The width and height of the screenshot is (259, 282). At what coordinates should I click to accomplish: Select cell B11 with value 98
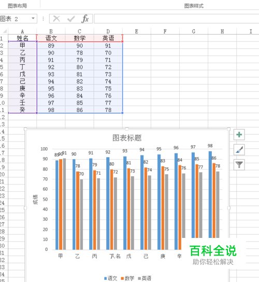pos(51,110)
